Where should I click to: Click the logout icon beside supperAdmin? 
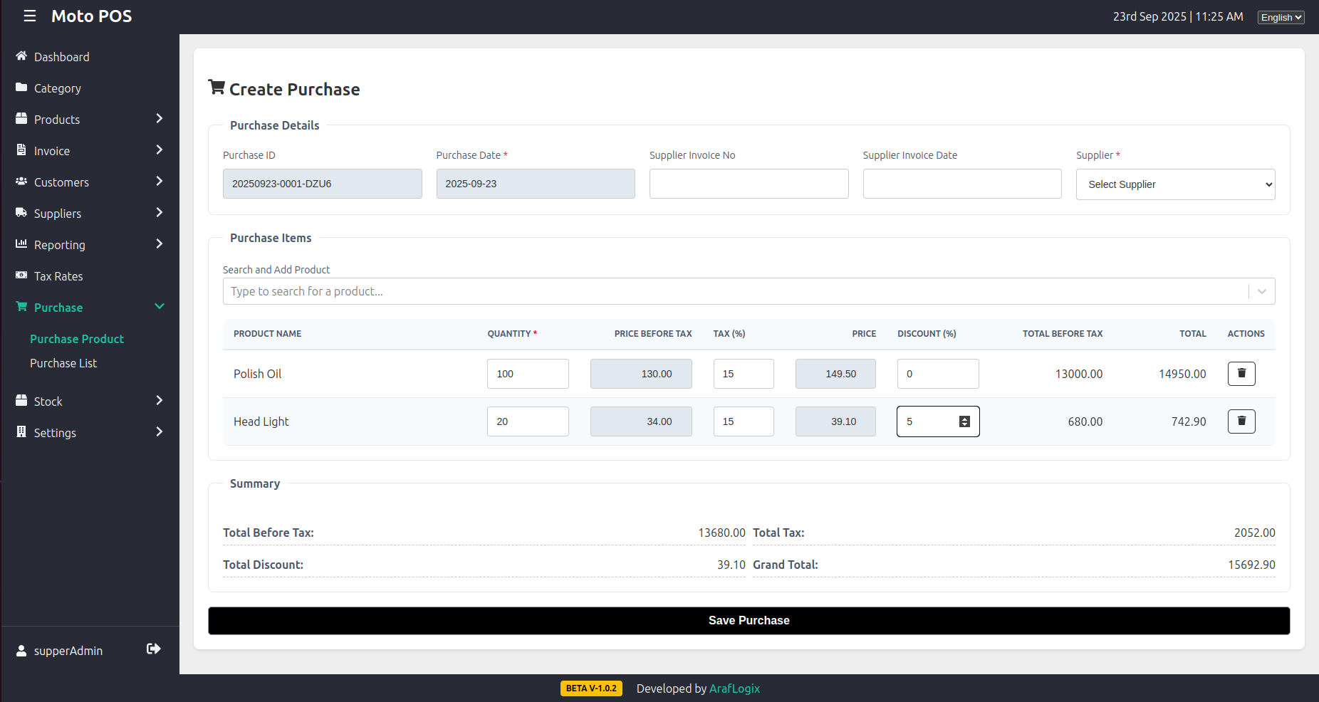point(153,649)
